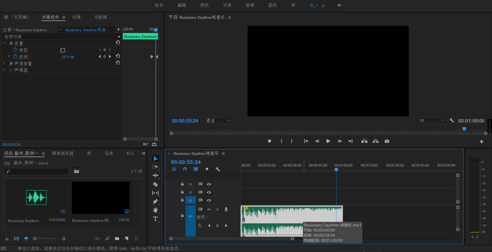Open the 媒体浏览器 panel tab
The width and height of the screenshot is (492, 252).
click(63, 153)
